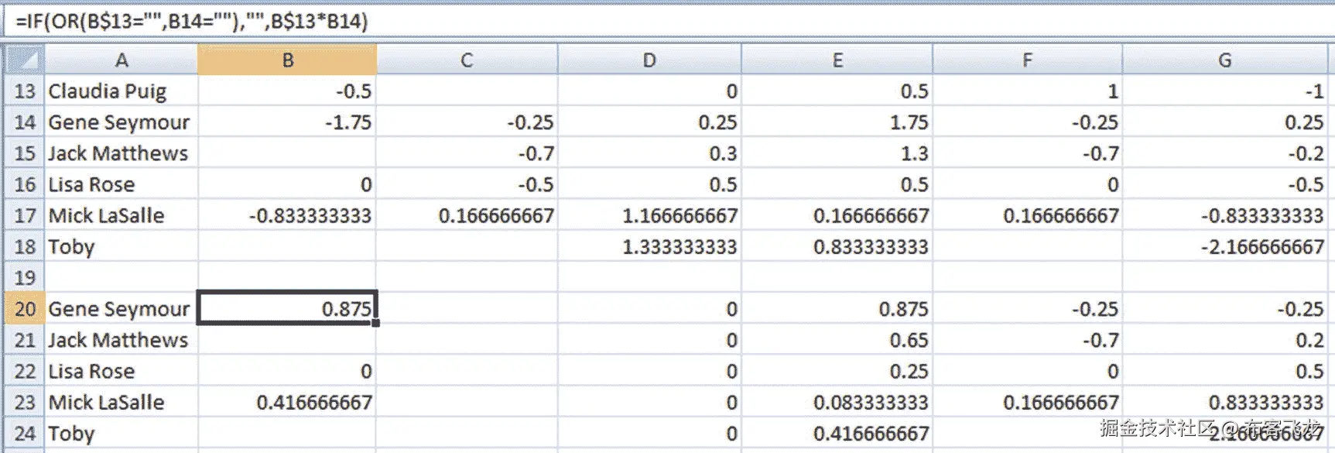This screenshot has width=1335, height=453.
Task: Click cell E15 with value 1.3
Action: coord(837,153)
